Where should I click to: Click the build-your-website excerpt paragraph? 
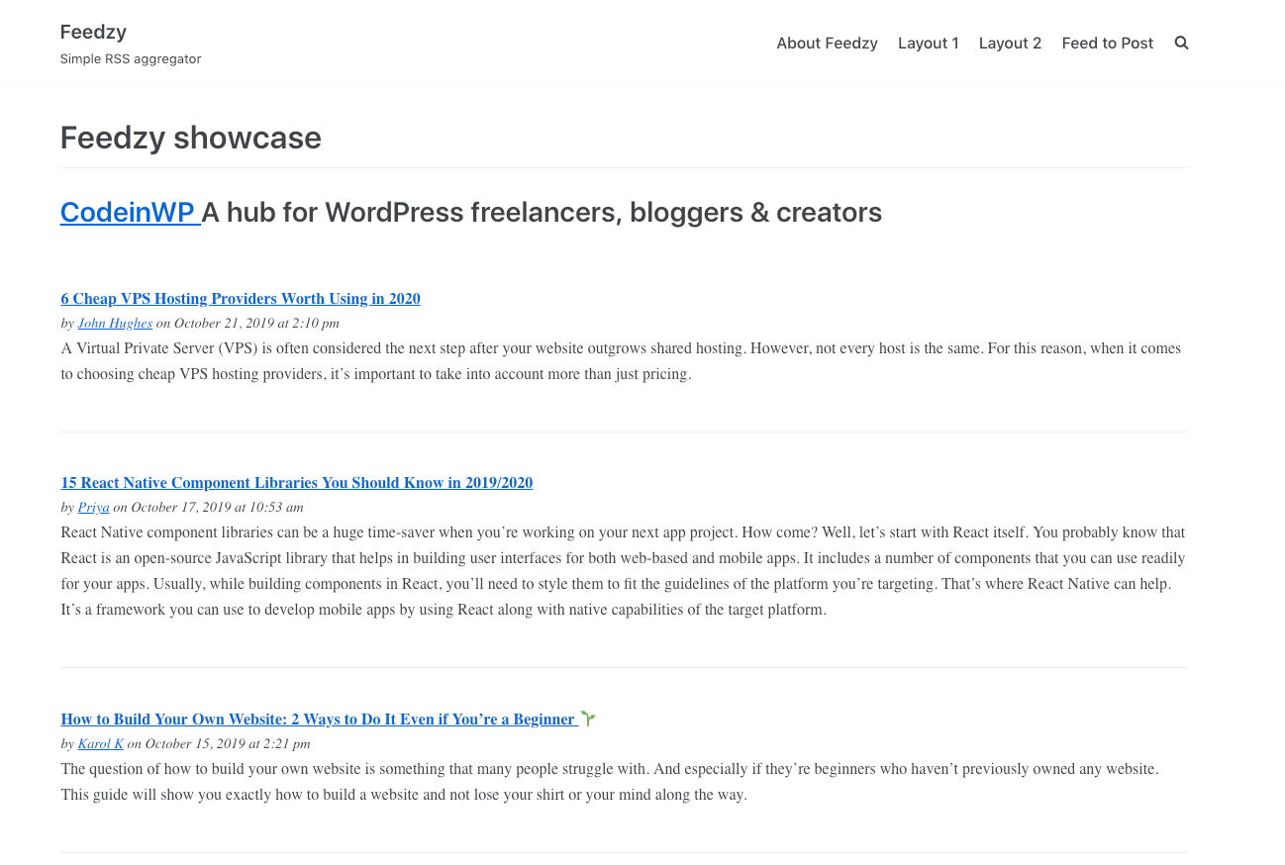coord(609,782)
